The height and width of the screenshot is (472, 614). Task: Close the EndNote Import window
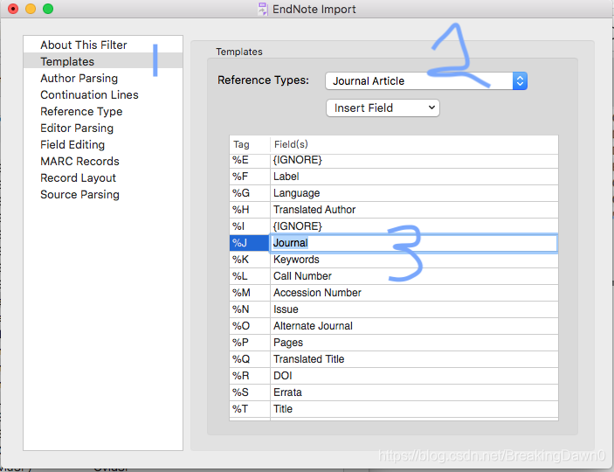coord(13,9)
